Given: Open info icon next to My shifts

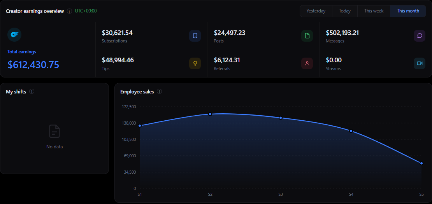Looking at the screenshot, I should [32, 91].
